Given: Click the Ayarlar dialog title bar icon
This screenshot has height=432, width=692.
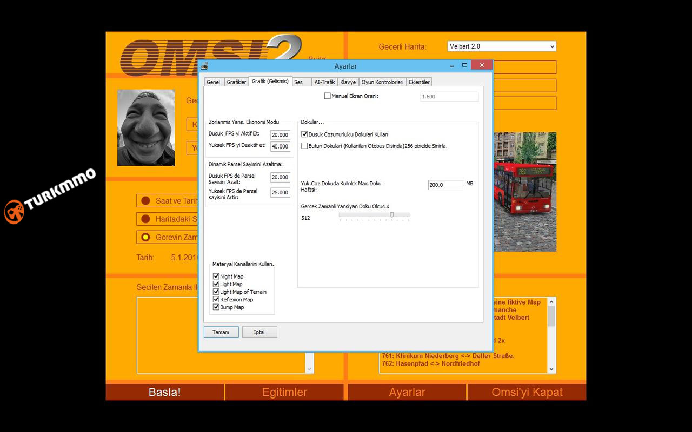Looking at the screenshot, I should pyautogui.click(x=204, y=66).
